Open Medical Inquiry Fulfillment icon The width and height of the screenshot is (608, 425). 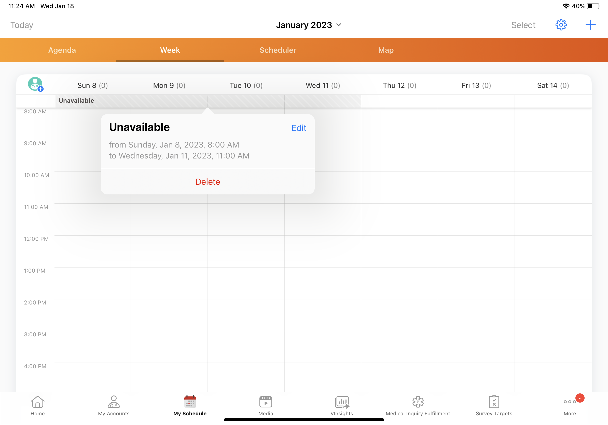(x=418, y=405)
